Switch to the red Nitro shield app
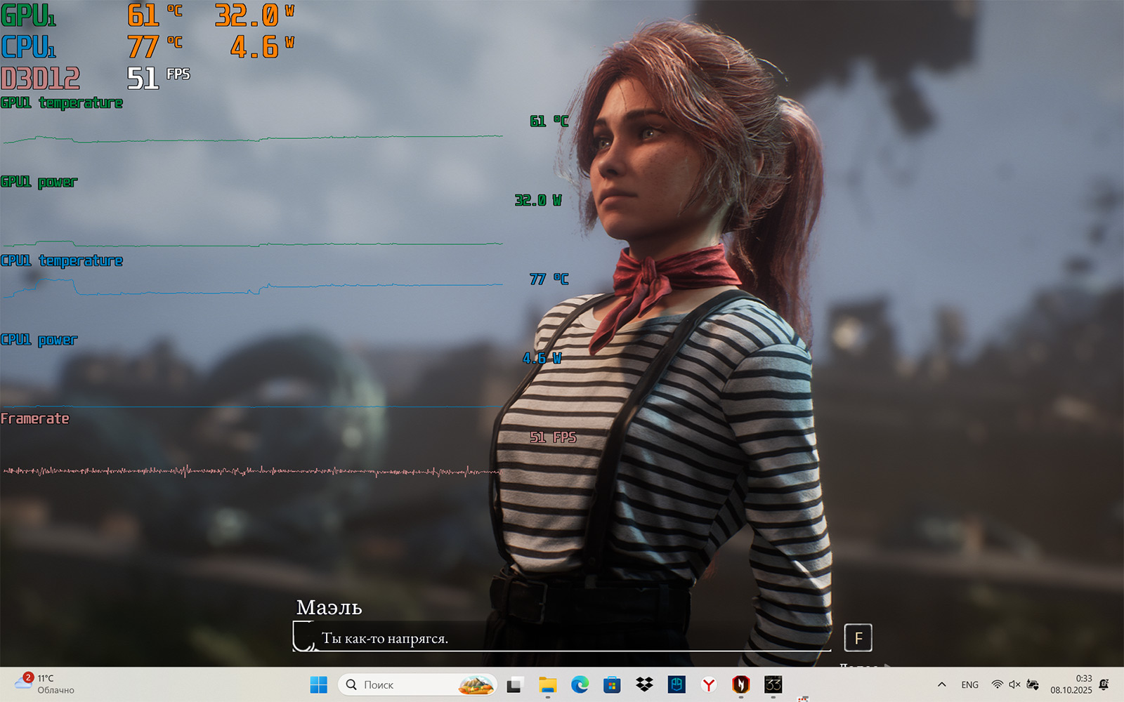Image resolution: width=1124 pixels, height=702 pixels. click(741, 684)
